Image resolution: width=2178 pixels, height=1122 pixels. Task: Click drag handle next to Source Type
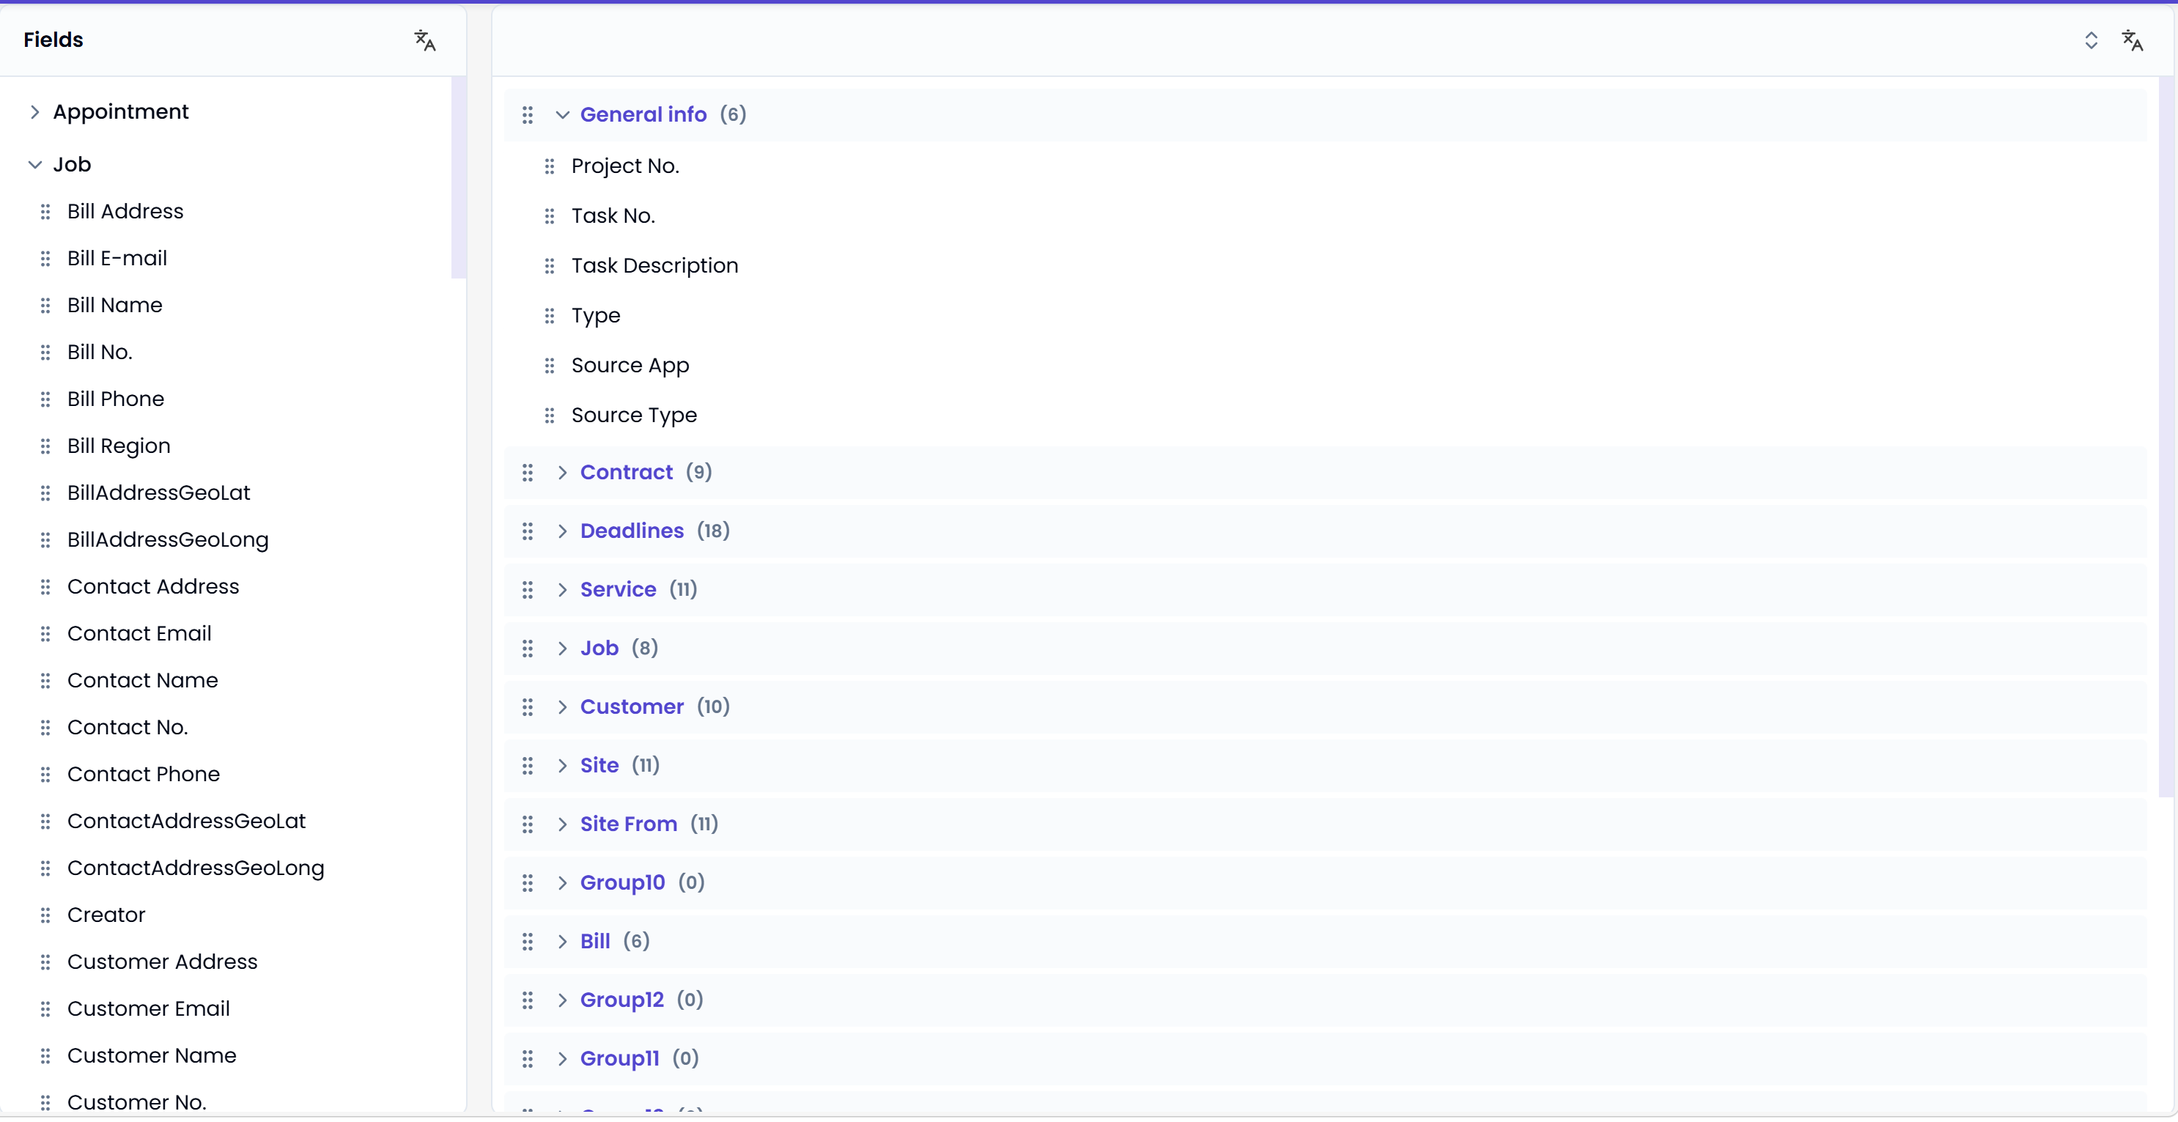point(550,416)
